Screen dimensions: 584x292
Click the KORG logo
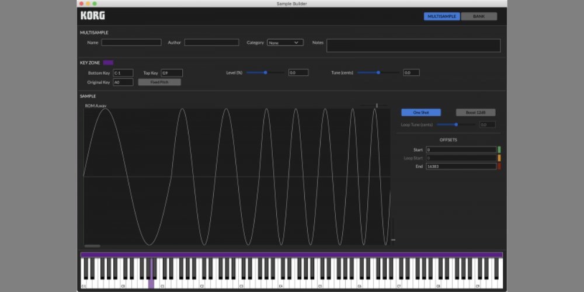point(93,16)
